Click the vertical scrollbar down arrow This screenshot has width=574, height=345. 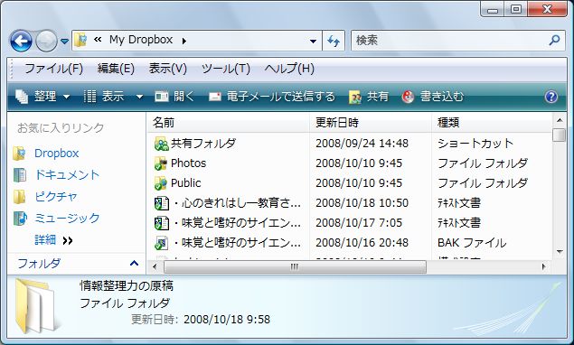[x=559, y=252]
